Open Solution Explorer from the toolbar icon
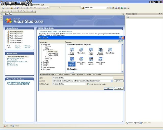This screenshot has height=130, width=163. tap(110, 8)
